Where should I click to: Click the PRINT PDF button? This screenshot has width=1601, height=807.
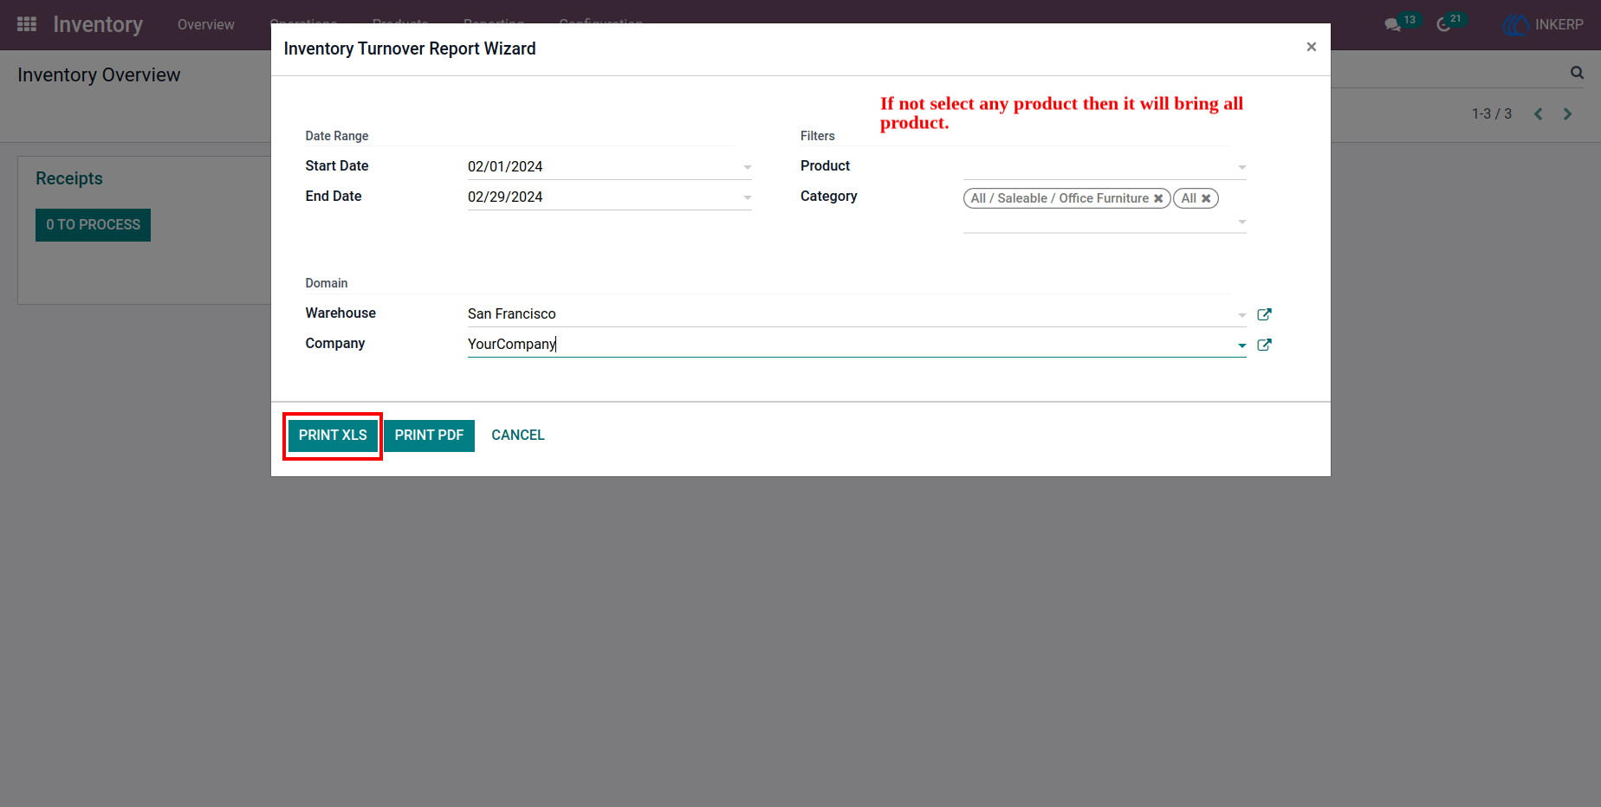point(429,436)
